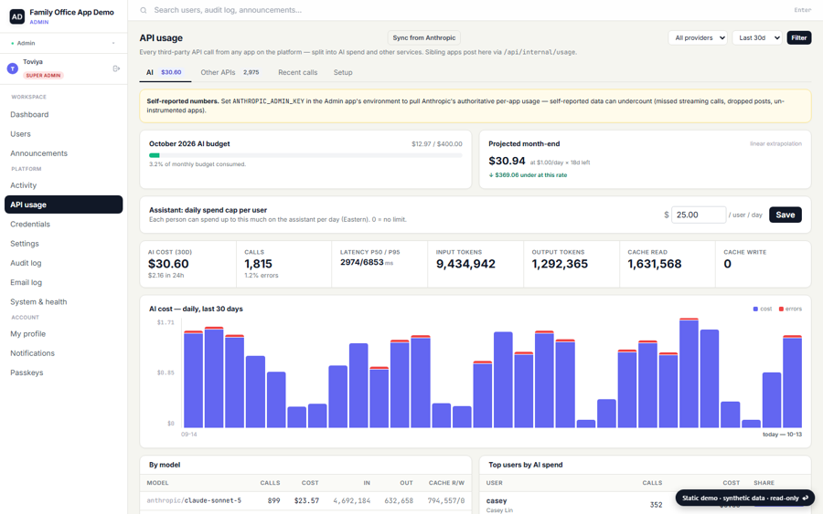Screen dimensions: 823x514
Task: Click the 9,434,942 input tokens value
Action: coord(465,264)
